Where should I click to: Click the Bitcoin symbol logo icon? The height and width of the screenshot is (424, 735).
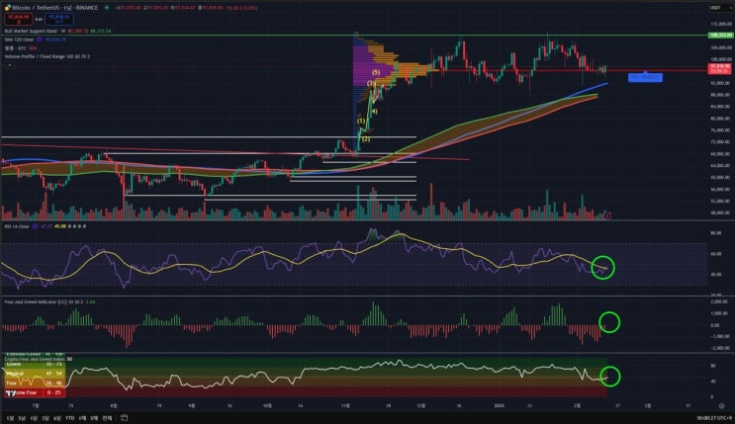(7, 8)
